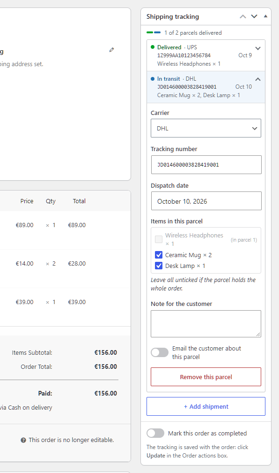
Task: Click the Shipping tracking panel title
Action: tap(173, 16)
